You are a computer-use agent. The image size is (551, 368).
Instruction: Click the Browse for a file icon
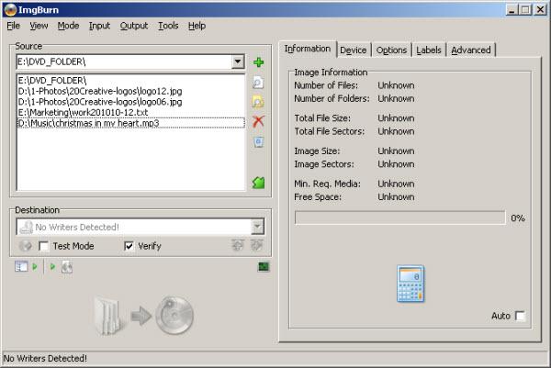point(258,83)
